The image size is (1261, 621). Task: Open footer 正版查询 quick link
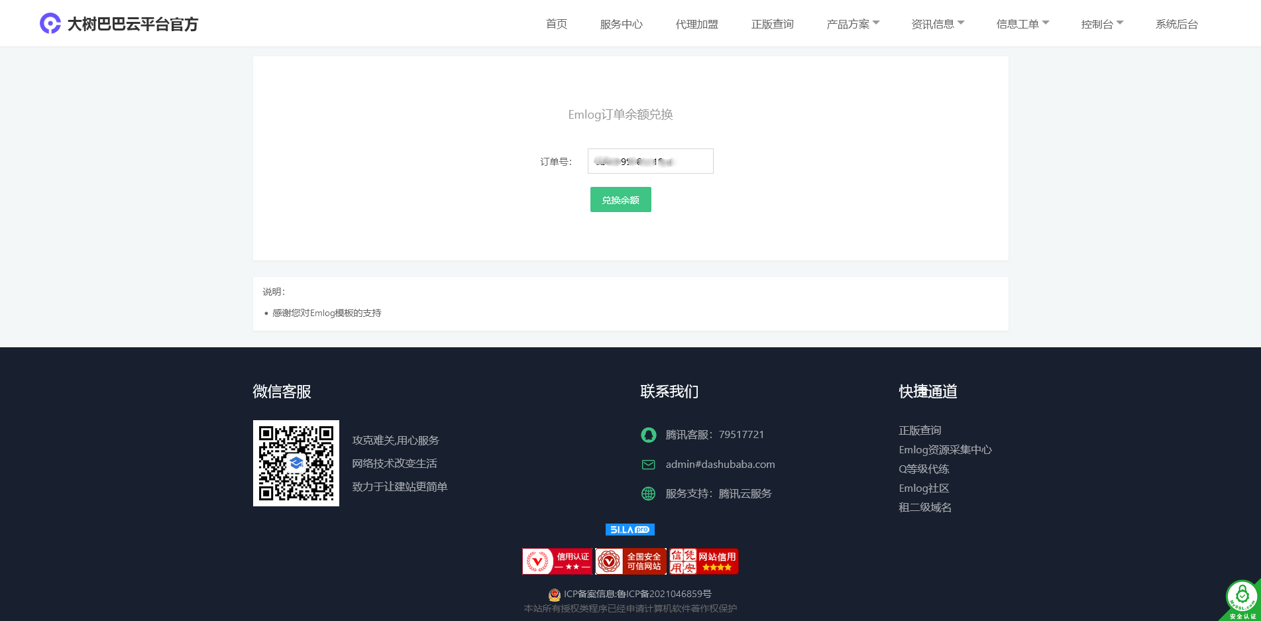(920, 431)
